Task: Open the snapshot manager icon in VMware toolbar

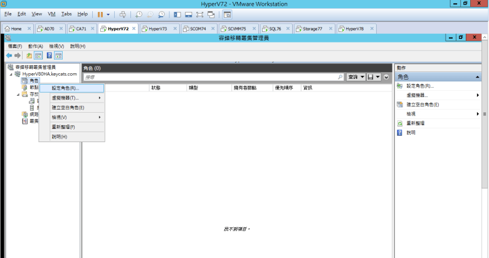Action: [x=161, y=14]
